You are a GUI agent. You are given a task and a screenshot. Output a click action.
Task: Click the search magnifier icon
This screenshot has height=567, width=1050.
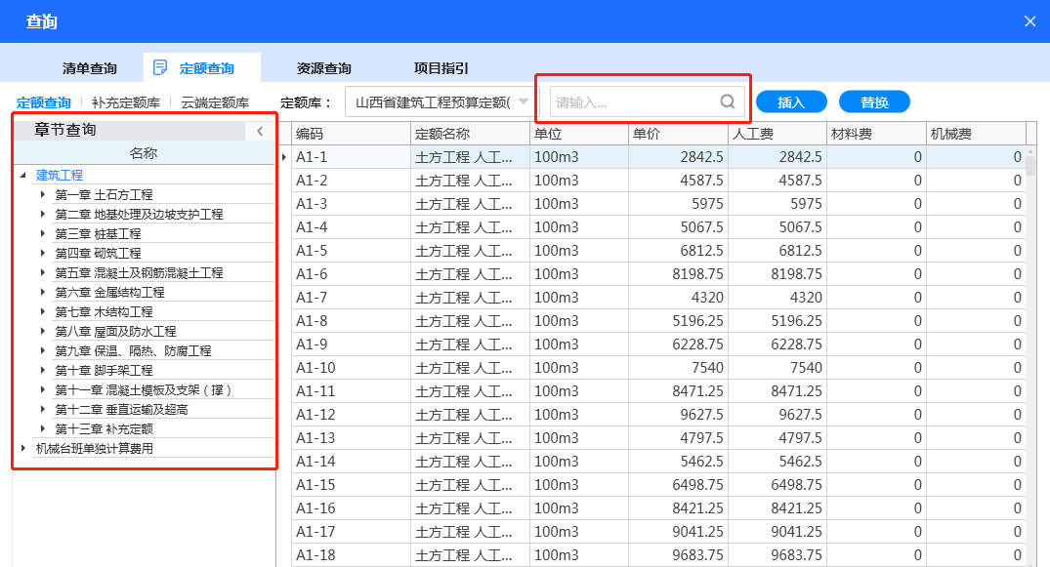[x=728, y=101]
